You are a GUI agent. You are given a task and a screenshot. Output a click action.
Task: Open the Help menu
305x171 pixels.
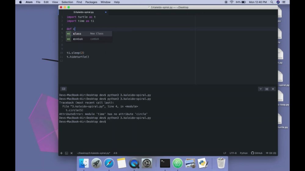(x=117, y=2)
